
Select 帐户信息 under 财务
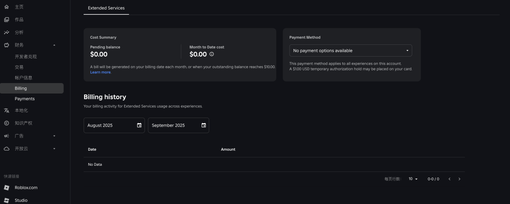pyautogui.click(x=24, y=78)
